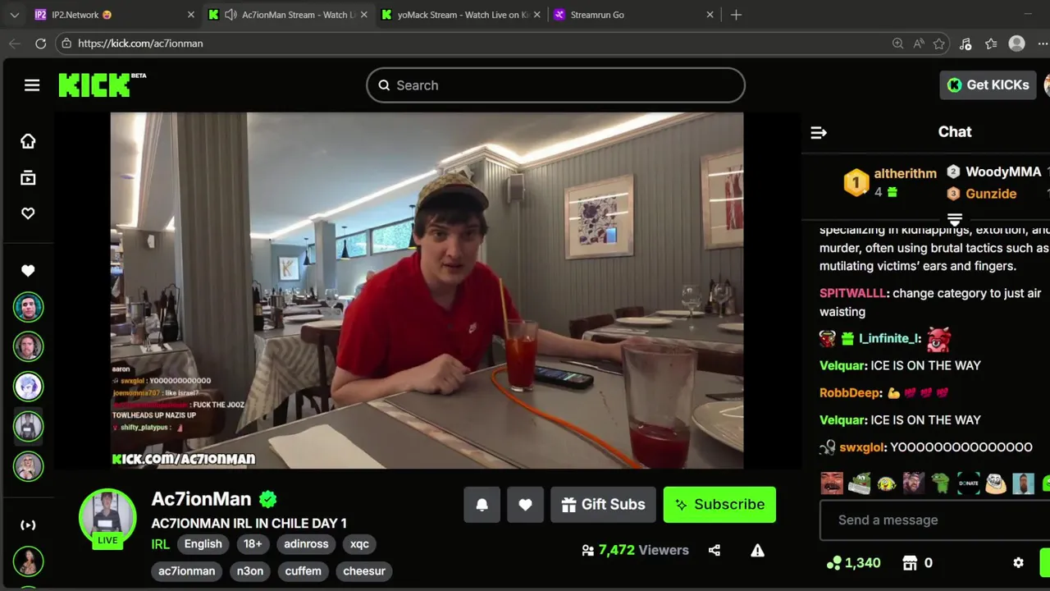This screenshot has height=591, width=1050.
Task: Bookmark page with star icon
Action: [x=939, y=44]
